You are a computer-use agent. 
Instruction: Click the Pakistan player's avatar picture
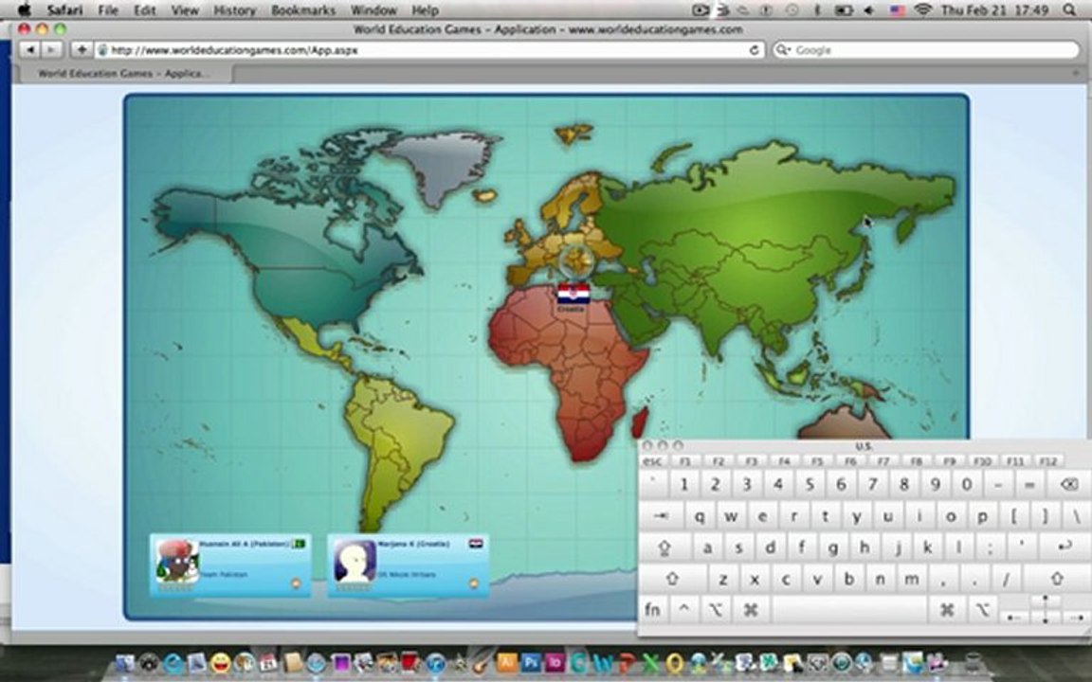coord(177,561)
